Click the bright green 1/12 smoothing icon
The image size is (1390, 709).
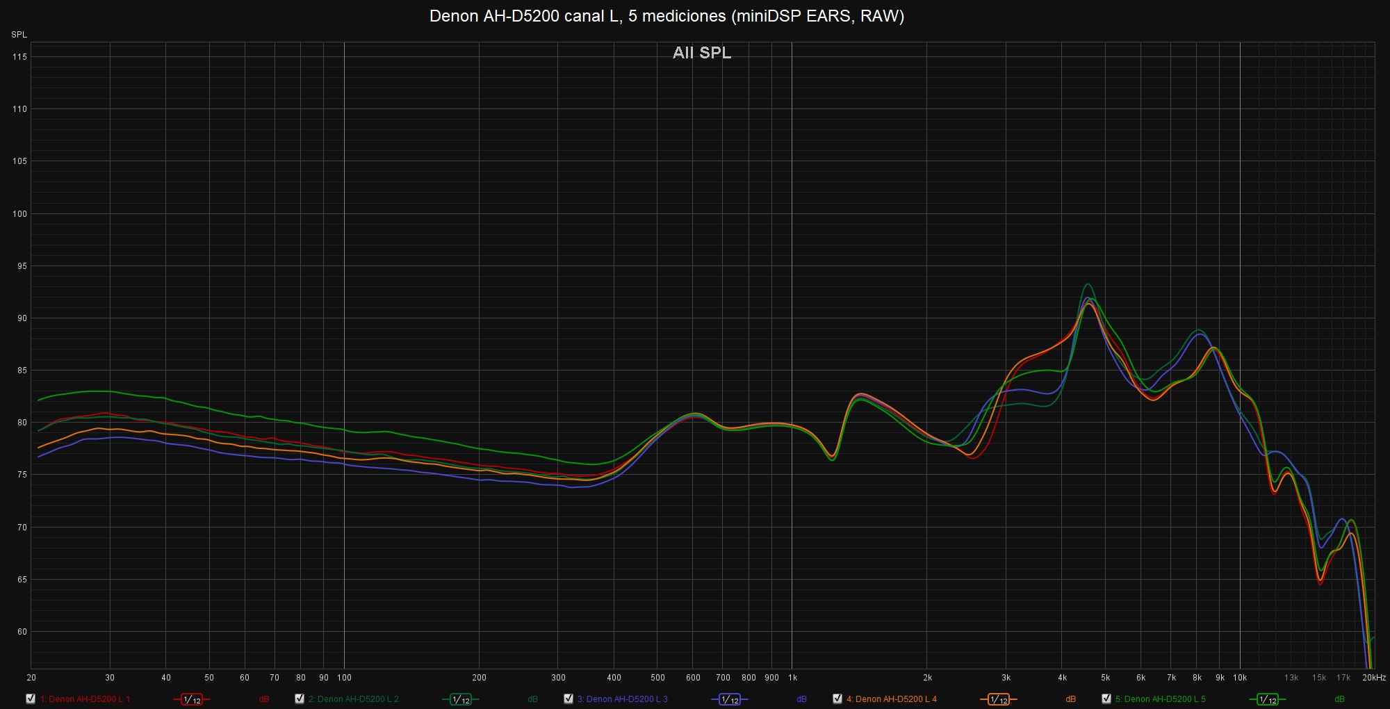(1268, 699)
